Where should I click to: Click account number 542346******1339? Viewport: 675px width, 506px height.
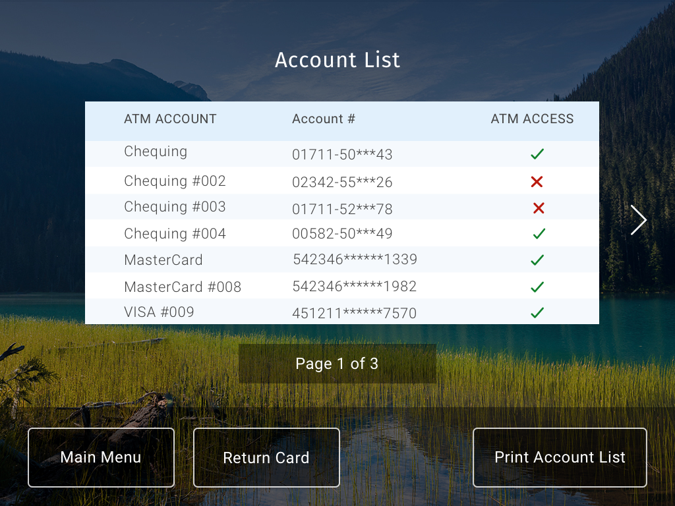pyautogui.click(x=355, y=260)
